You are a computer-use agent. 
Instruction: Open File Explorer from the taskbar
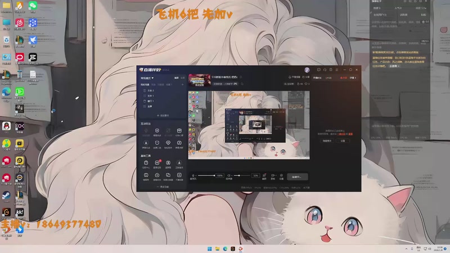click(217, 249)
